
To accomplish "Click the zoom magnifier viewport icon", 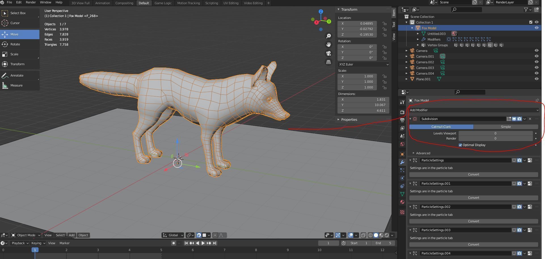I will (x=329, y=36).
